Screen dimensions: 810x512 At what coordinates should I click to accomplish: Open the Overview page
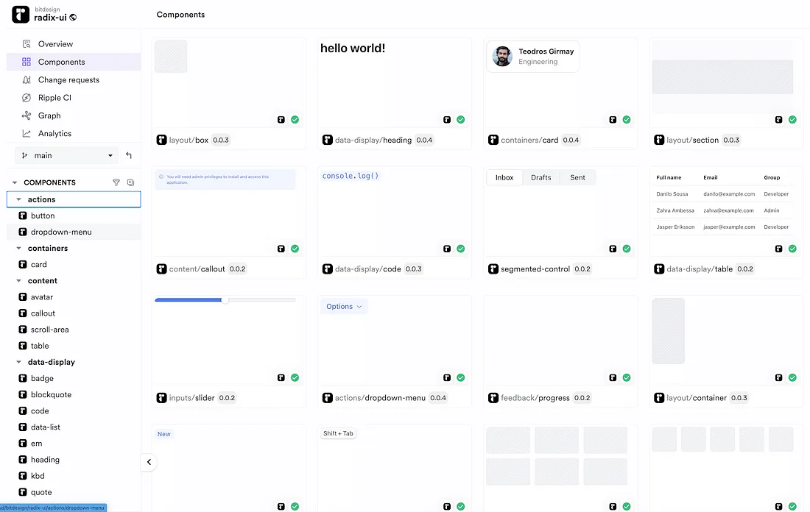click(x=55, y=44)
